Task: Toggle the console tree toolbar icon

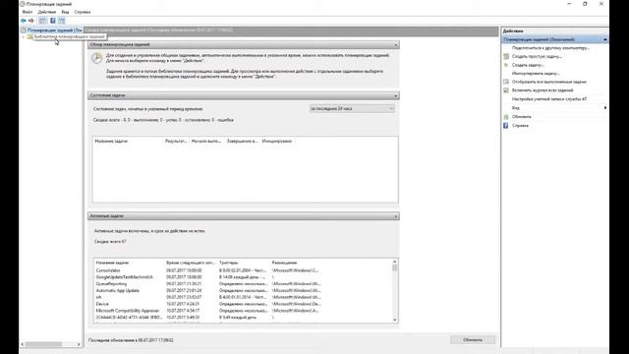Action: [x=42, y=21]
